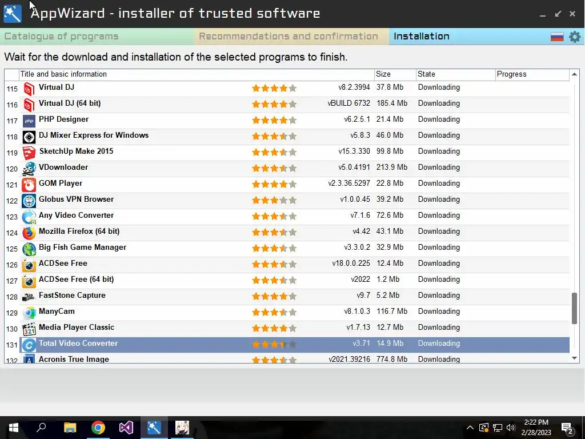Click the Big Fish Game Manager icon
The width and height of the screenshot is (585, 439).
tap(29, 249)
